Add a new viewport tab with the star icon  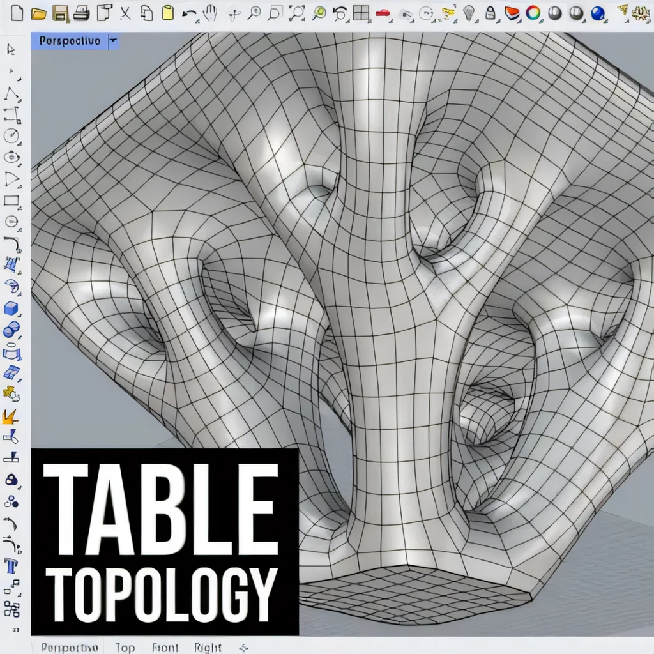pyautogui.click(x=244, y=648)
